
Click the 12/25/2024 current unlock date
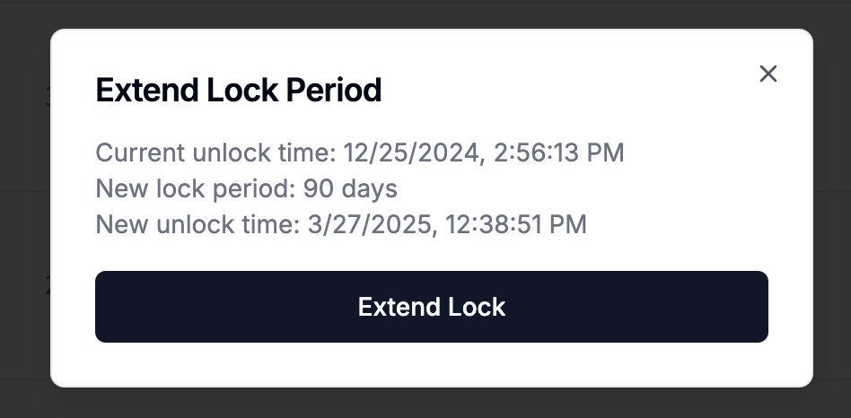(411, 152)
